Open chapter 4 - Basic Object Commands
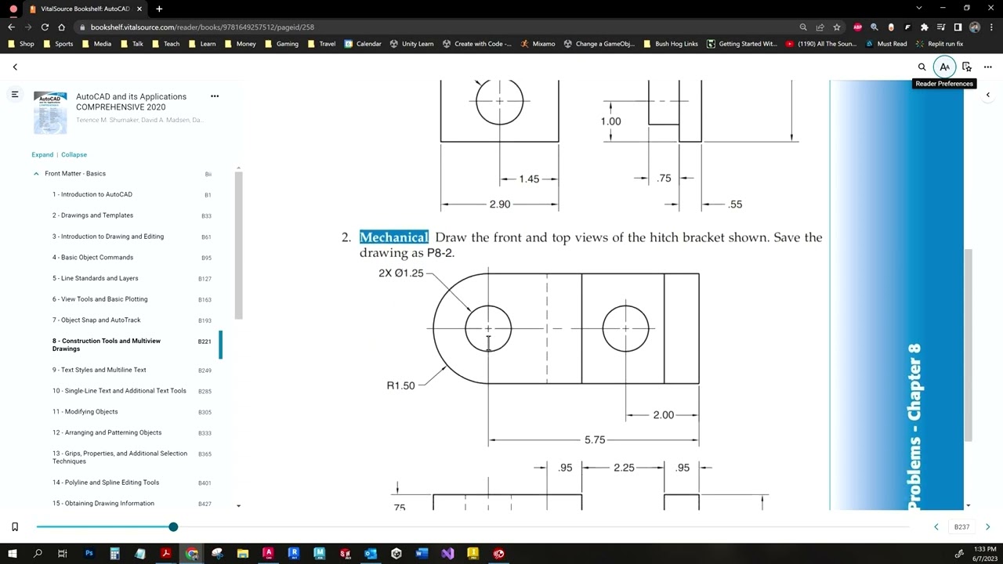This screenshot has height=564, width=1003. click(92, 258)
